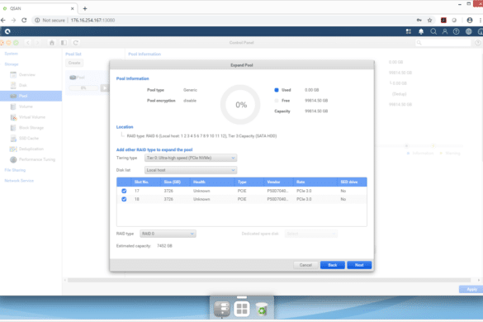This screenshot has width=483, height=322.
Task: Open a new browser tab
Action: (85, 8)
